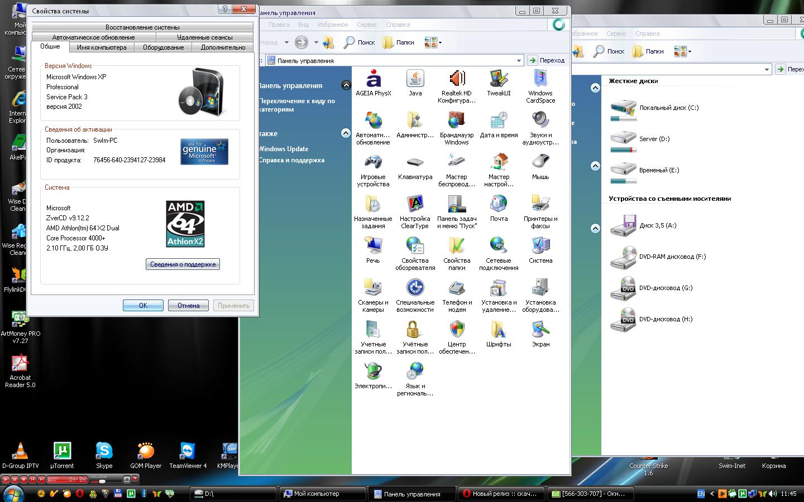Adjust the Volume slider in player toolbar
The image size is (804, 502).
point(102,481)
